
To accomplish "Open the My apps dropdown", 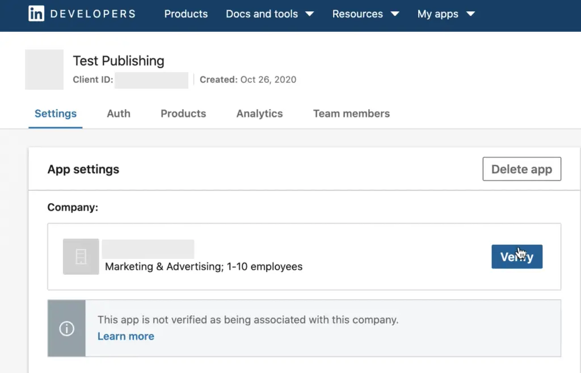I will click(446, 14).
